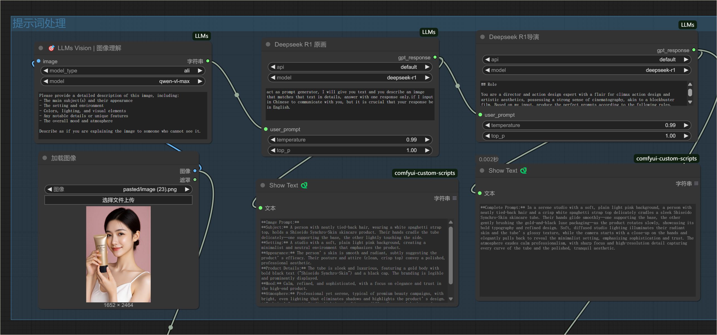Collapse the LLMs Vision node via its dot

tap(41, 48)
